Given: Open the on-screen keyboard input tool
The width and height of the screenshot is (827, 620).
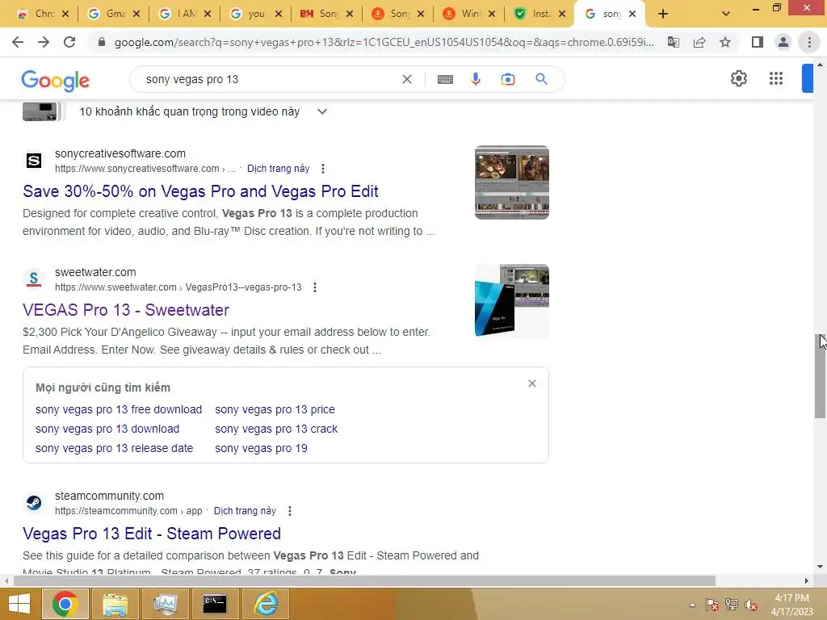Looking at the screenshot, I should click(x=445, y=79).
